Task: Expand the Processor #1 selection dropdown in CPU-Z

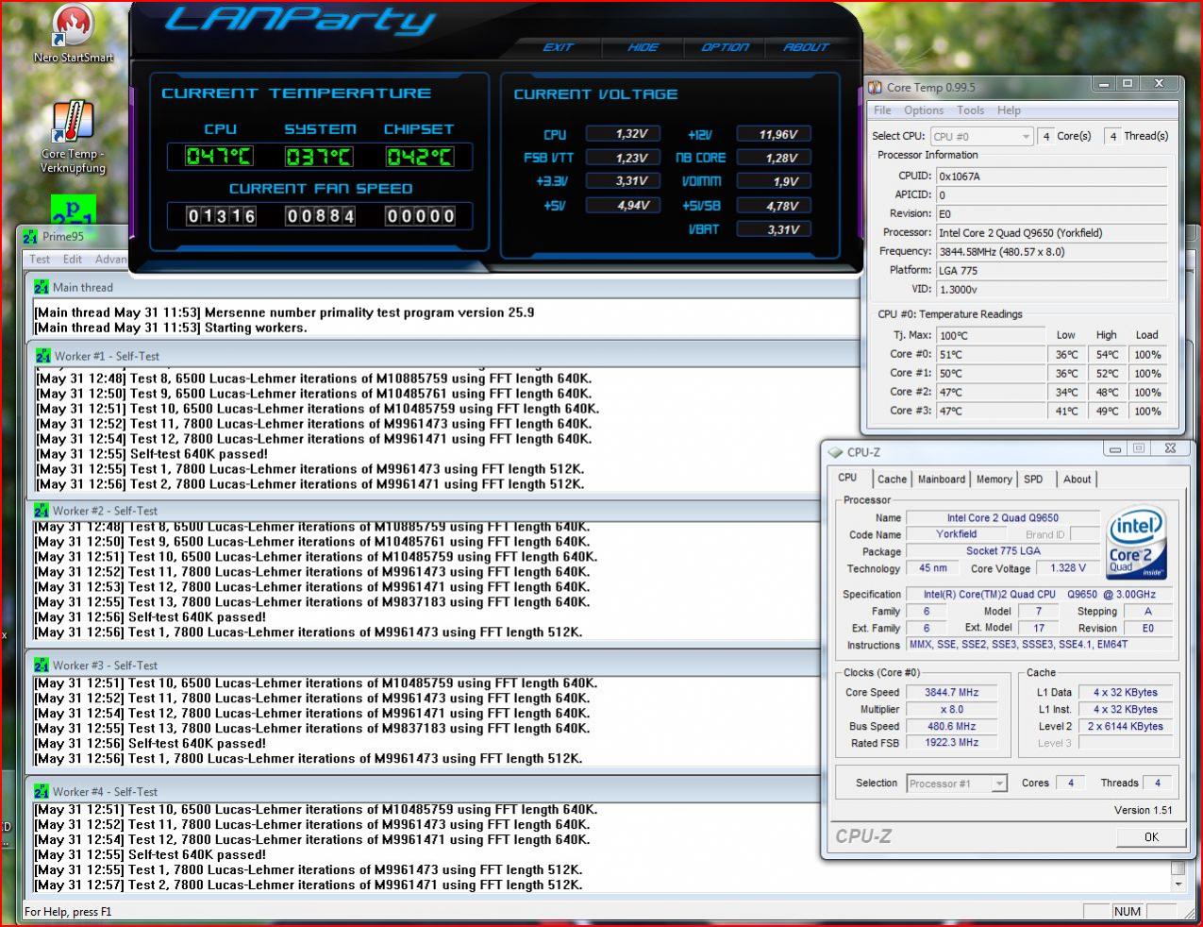Action: (x=999, y=784)
